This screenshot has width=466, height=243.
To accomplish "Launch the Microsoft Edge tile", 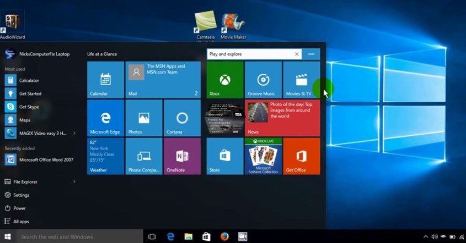I will (x=105, y=118).
